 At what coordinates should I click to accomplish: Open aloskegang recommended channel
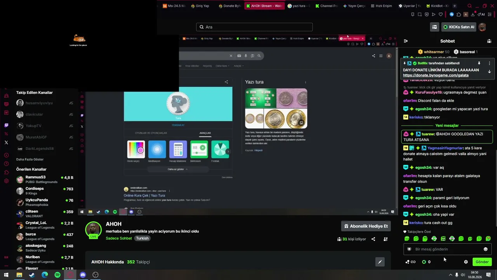[x=45, y=248]
